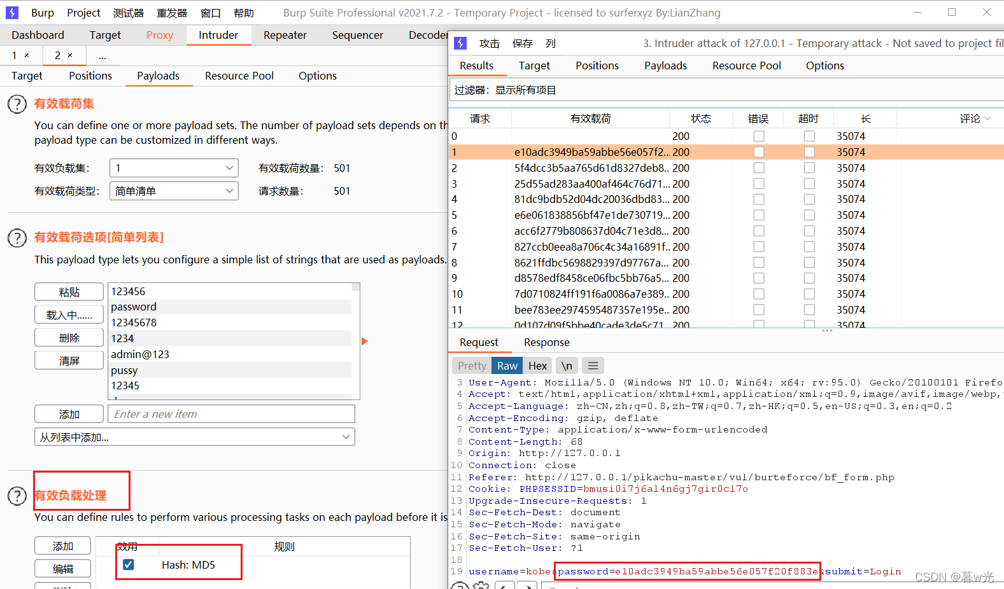Toggle 错误 checkbox in request row 0
1004x589 pixels.
tap(759, 136)
